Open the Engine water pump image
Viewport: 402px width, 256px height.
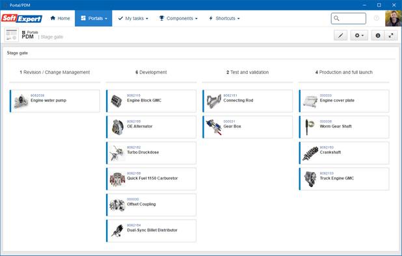click(21, 101)
